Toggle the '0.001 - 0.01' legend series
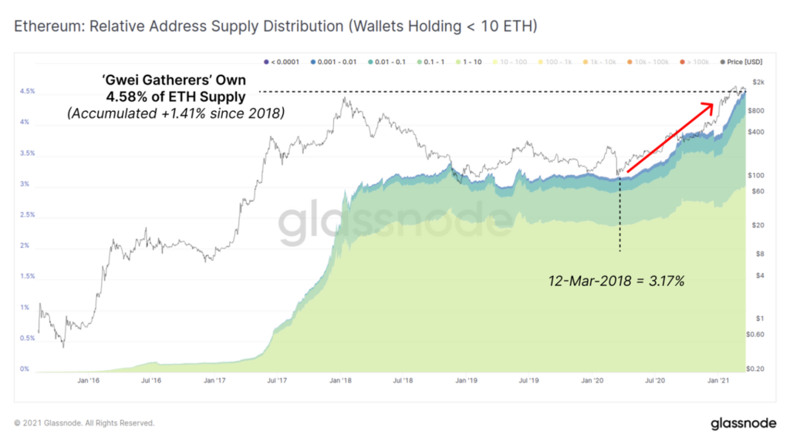 (333, 62)
